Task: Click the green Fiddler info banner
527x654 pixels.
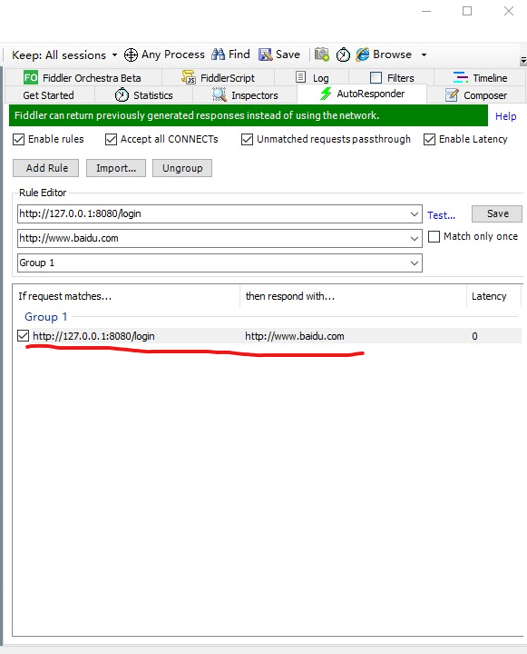Action: pos(249,115)
